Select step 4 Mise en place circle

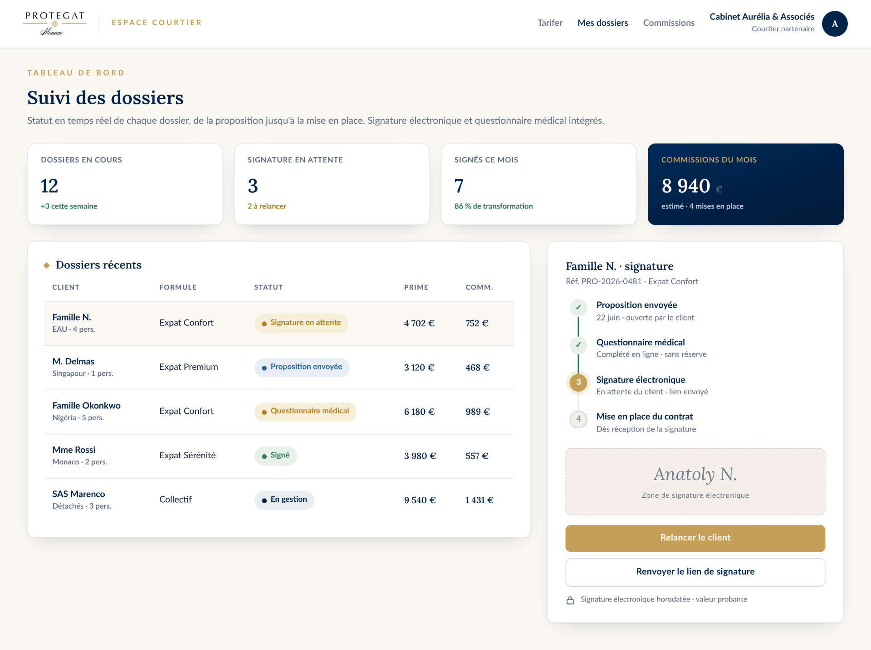click(578, 419)
